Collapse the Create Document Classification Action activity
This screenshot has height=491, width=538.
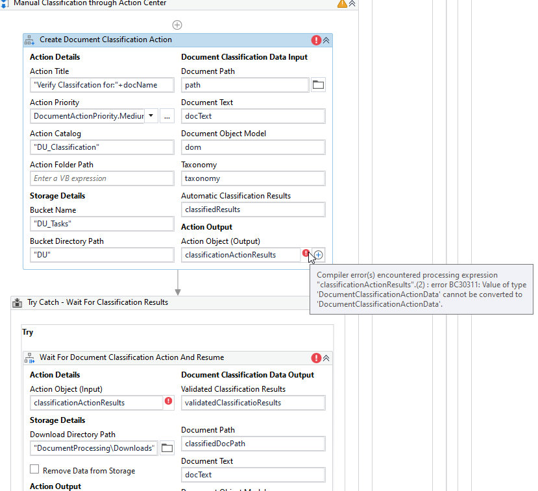point(326,40)
